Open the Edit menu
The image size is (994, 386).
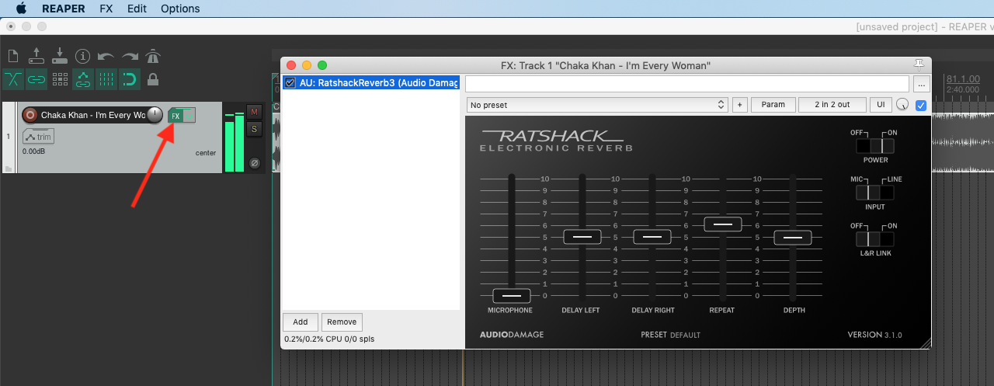pos(137,9)
